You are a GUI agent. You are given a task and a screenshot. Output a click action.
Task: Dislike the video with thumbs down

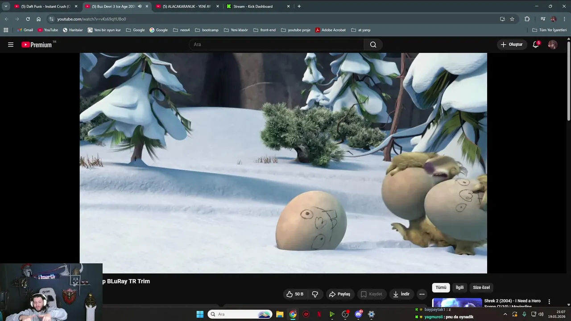pyautogui.click(x=315, y=294)
